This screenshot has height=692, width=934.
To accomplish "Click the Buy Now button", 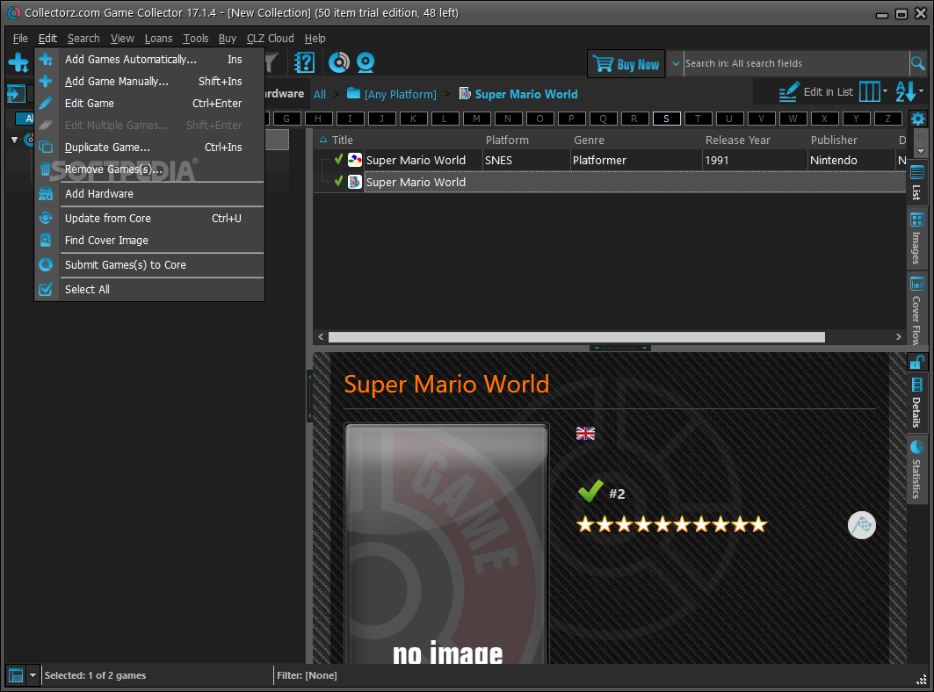I will pos(626,64).
